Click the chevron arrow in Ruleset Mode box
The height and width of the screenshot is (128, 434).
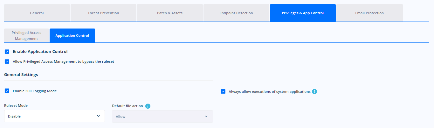98,116
